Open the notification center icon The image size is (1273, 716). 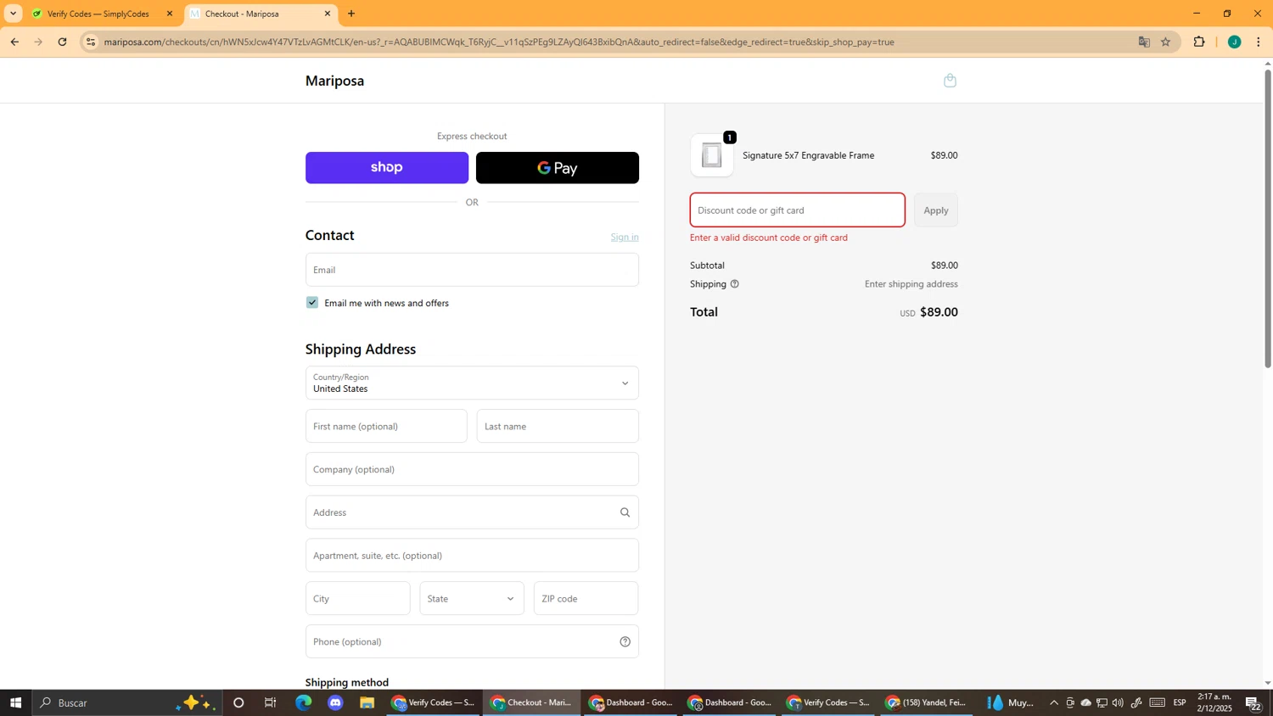1253,702
